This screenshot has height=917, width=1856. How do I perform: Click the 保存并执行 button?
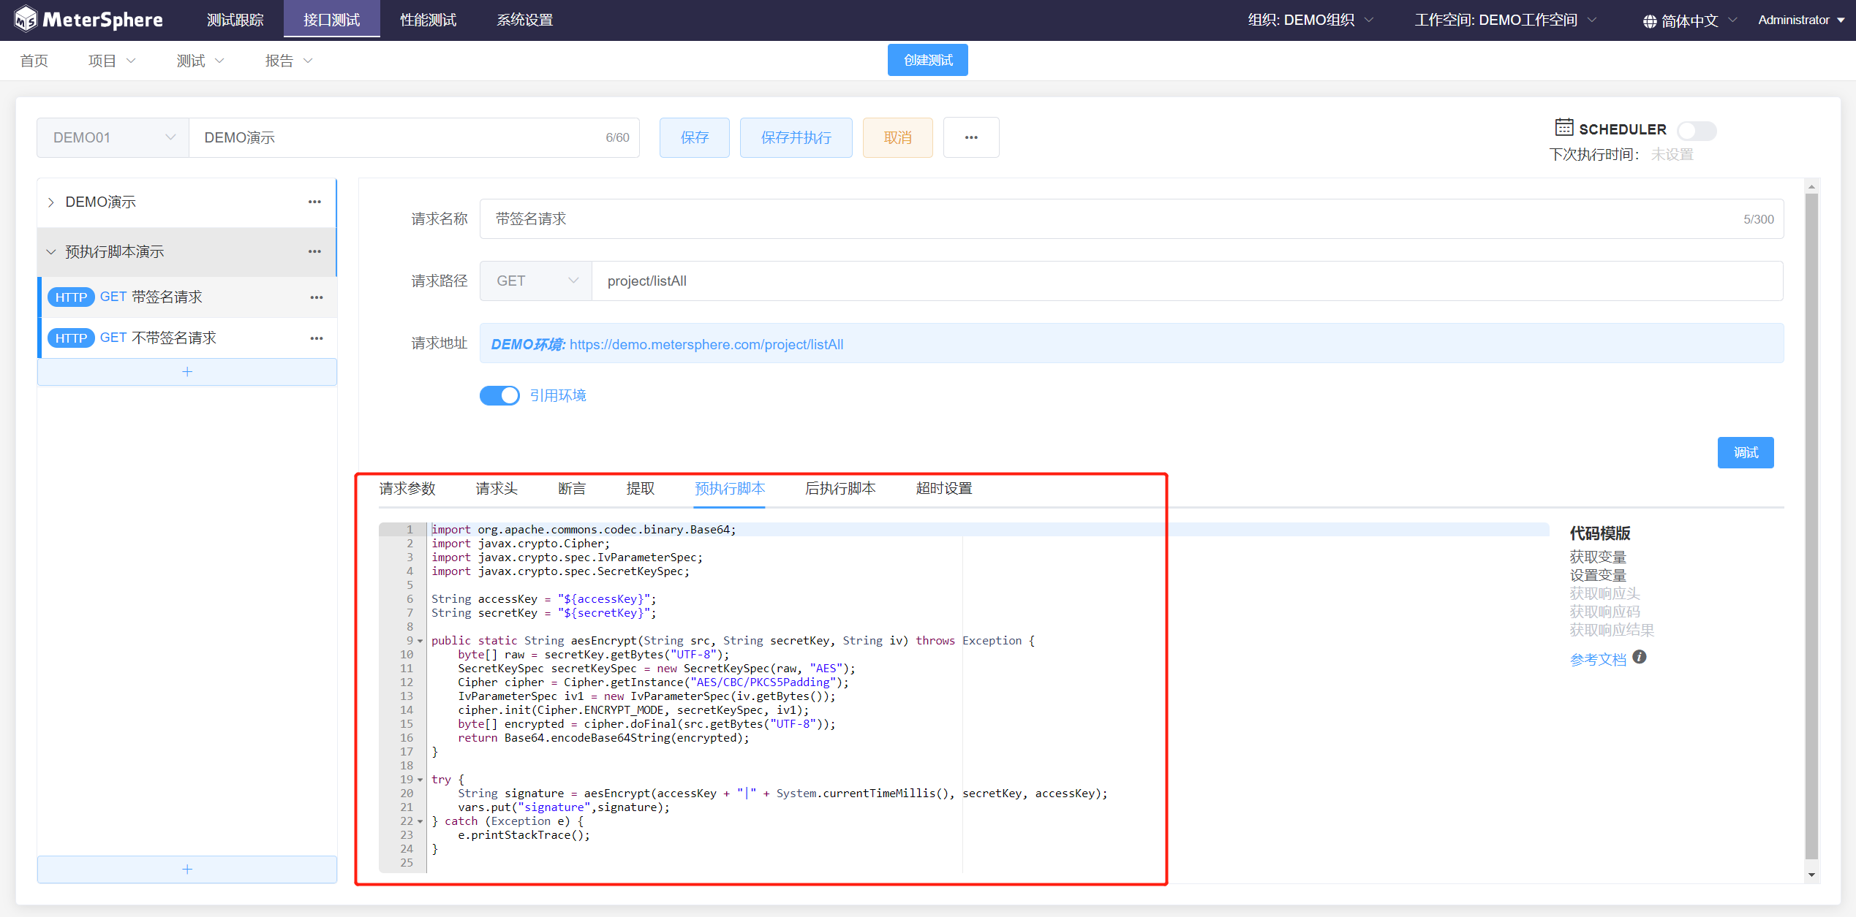tap(796, 138)
